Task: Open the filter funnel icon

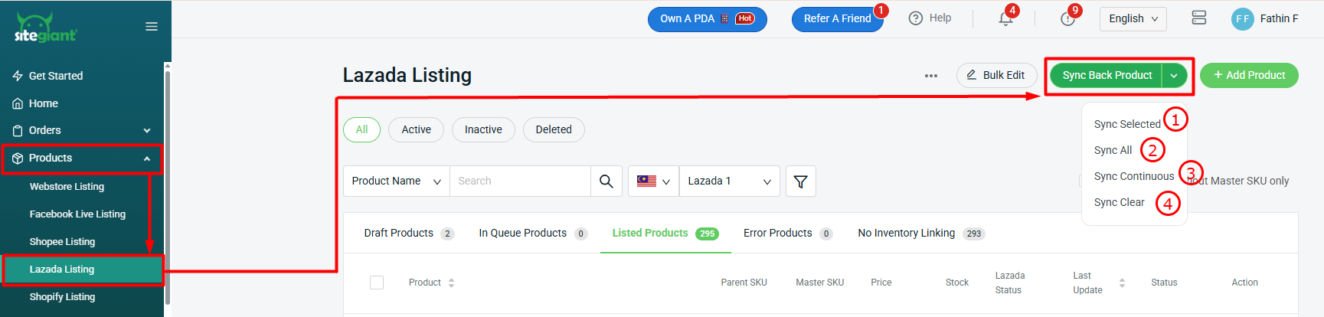Action: 800,181
